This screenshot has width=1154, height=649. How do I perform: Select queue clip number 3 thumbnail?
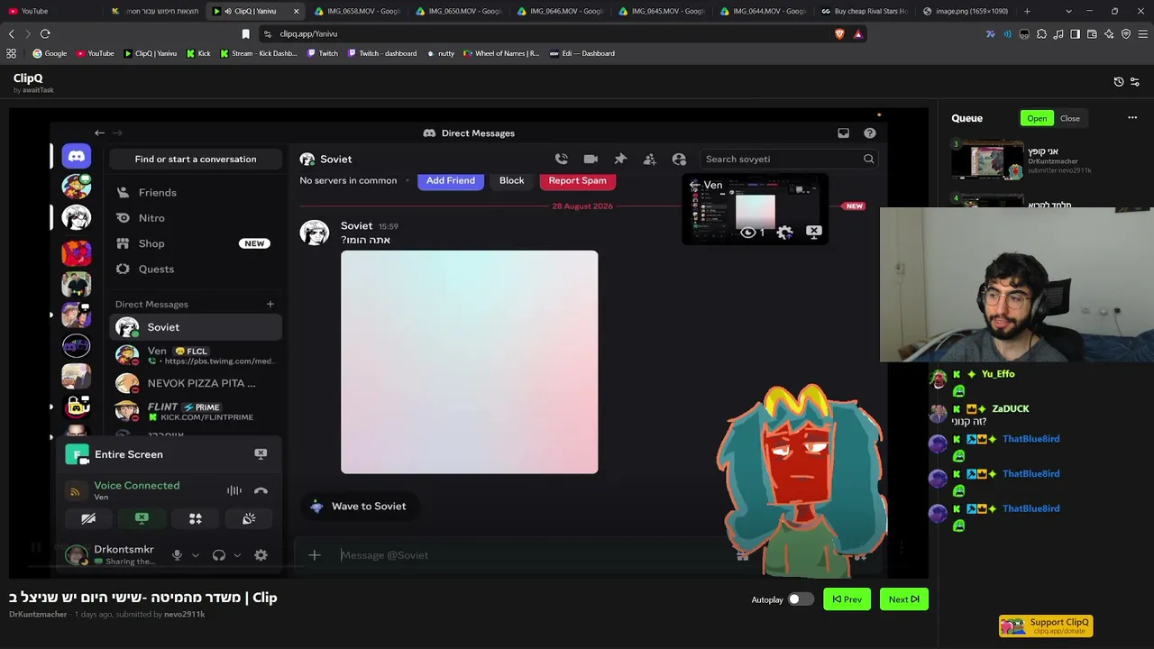[x=988, y=160]
